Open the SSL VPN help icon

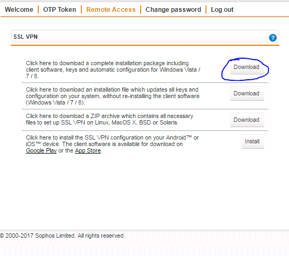273,38
